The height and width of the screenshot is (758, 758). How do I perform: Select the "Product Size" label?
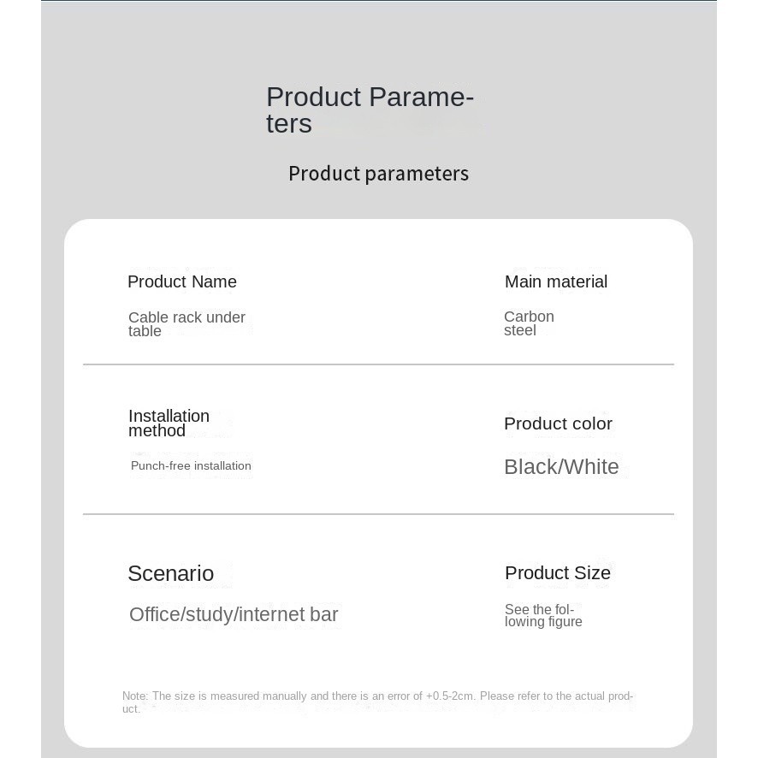click(x=558, y=573)
